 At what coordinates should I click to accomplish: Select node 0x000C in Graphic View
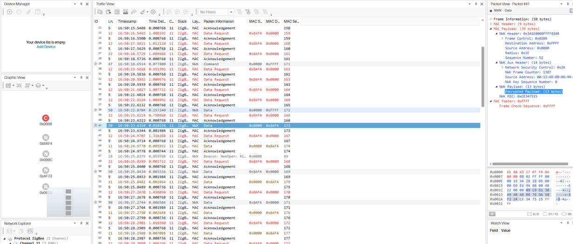[46, 154]
